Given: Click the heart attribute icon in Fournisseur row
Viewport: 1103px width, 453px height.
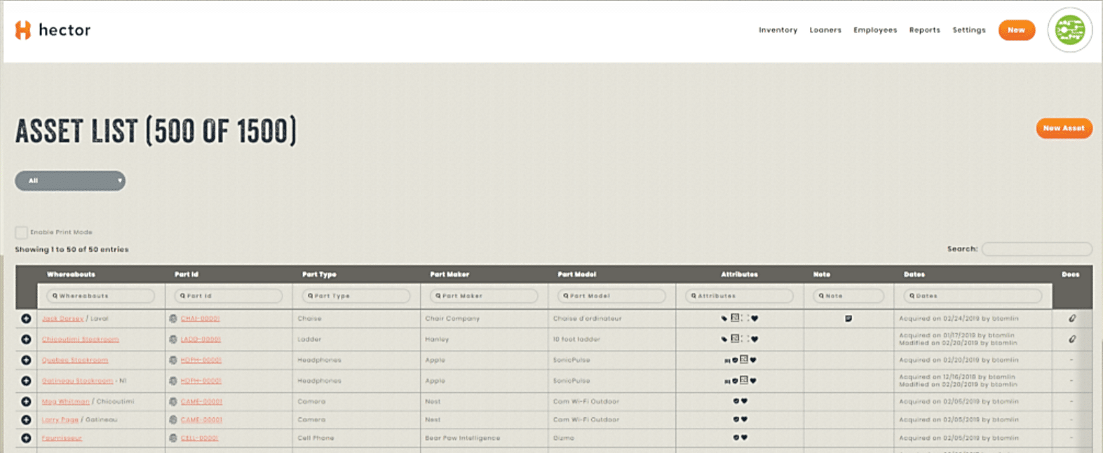Looking at the screenshot, I should pos(744,438).
